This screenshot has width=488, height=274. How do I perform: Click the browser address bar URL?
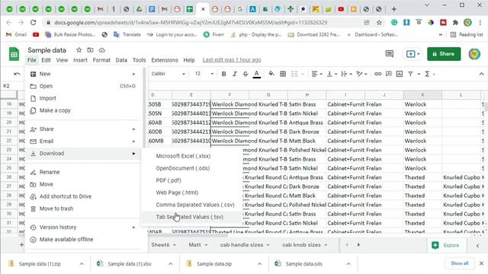point(191,22)
